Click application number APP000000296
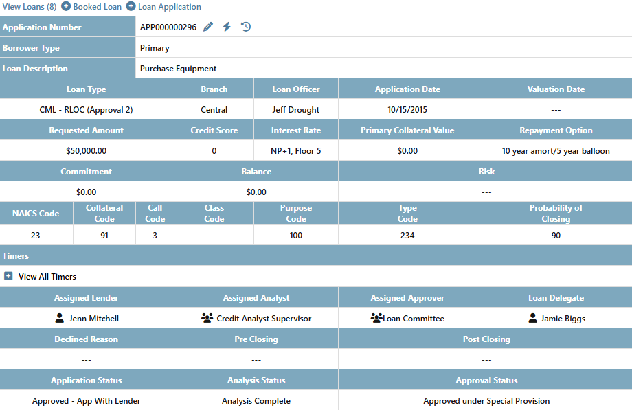 point(168,27)
